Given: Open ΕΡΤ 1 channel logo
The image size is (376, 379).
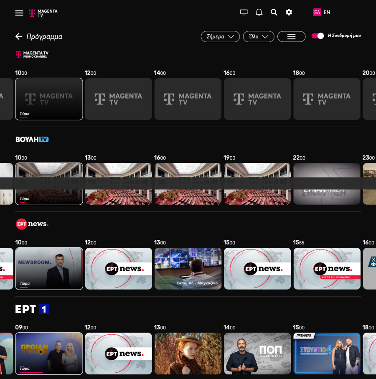Looking at the screenshot, I should pyautogui.click(x=32, y=309).
